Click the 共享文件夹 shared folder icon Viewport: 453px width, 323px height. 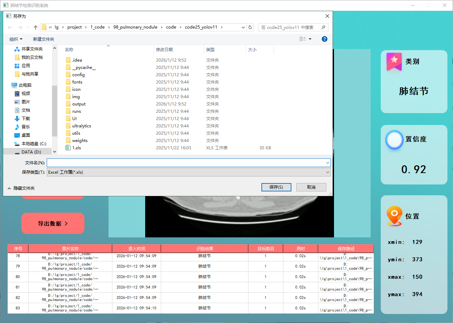[17, 49]
